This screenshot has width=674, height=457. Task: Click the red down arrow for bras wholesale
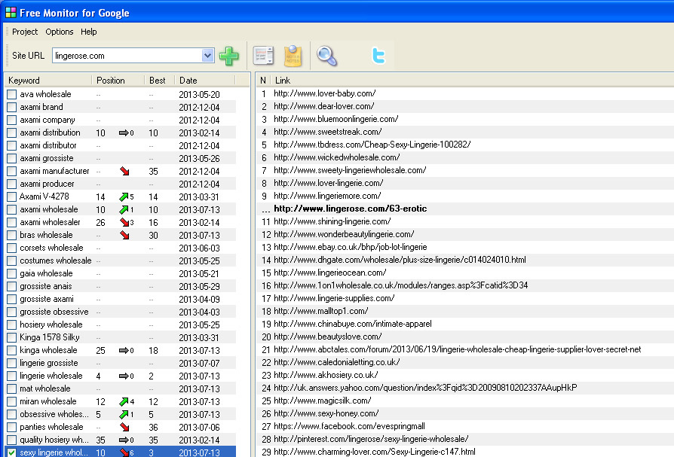tap(124, 235)
